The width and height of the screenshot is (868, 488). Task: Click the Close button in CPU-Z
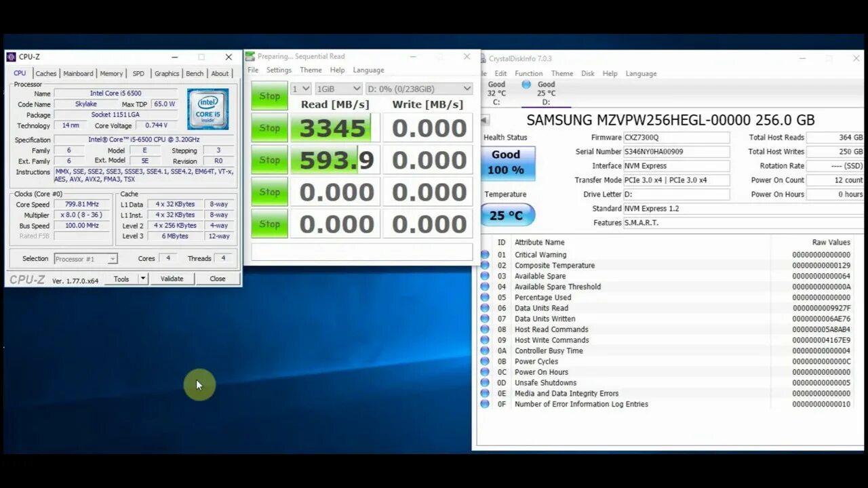(218, 279)
